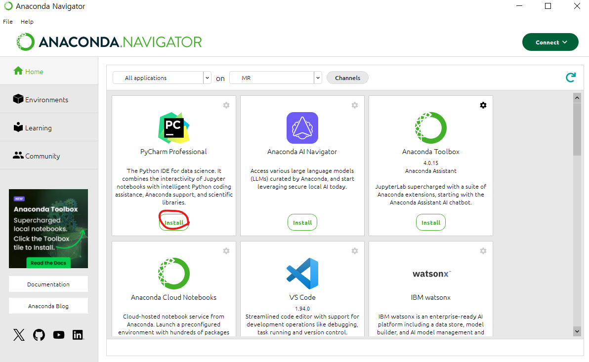
Task: Maximize the Anaconda Navigator window
Action: coord(548,6)
